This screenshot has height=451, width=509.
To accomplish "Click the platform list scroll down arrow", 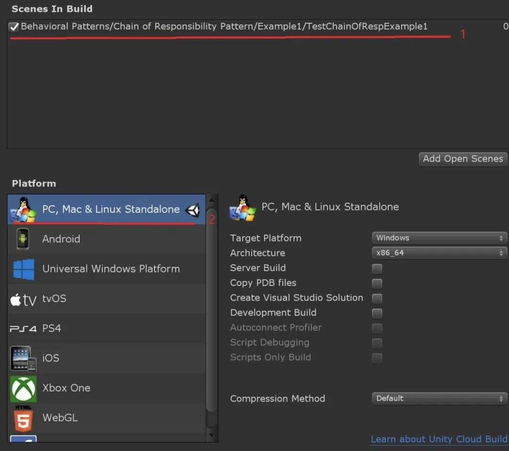I will (x=212, y=435).
